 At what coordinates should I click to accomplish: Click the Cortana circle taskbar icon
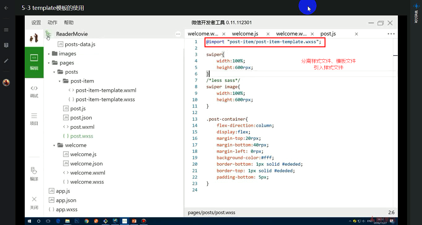click(39, 221)
